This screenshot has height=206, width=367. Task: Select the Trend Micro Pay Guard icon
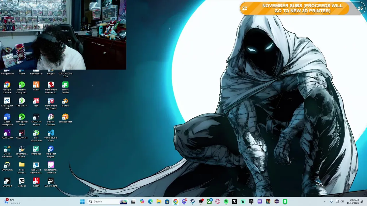(x=51, y=104)
